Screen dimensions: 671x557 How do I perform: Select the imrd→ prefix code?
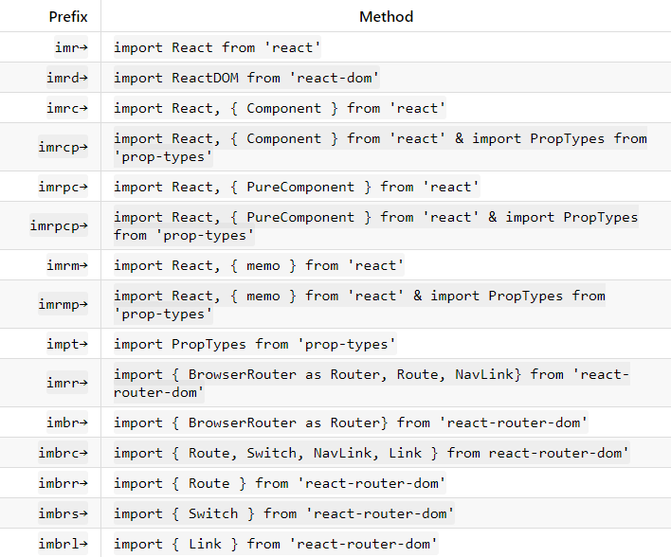[x=67, y=78]
